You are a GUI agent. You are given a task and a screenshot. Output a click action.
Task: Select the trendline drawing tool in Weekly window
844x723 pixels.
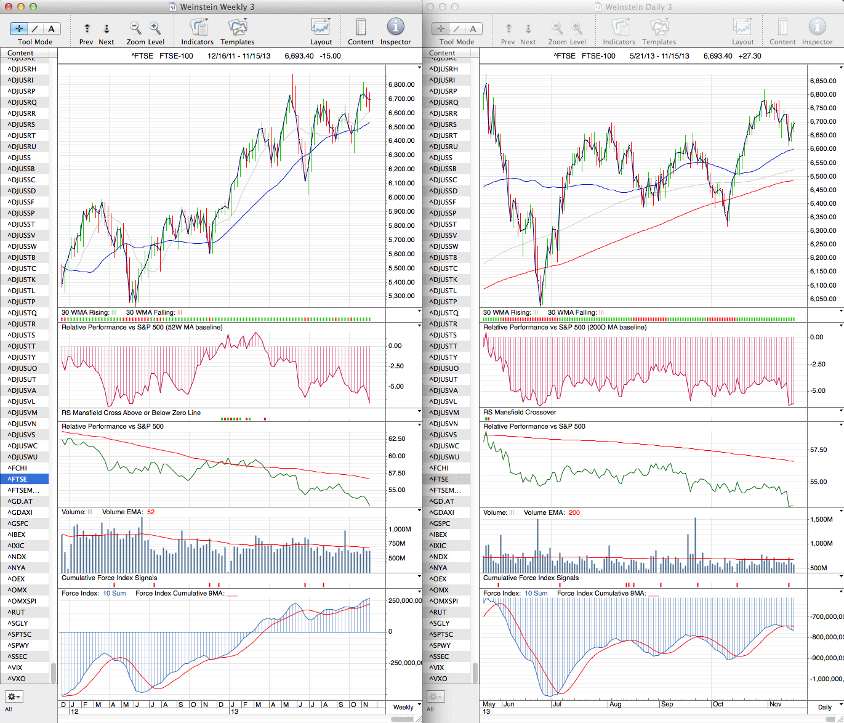[35, 28]
